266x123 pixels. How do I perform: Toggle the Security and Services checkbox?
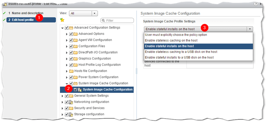click(x=67, y=108)
